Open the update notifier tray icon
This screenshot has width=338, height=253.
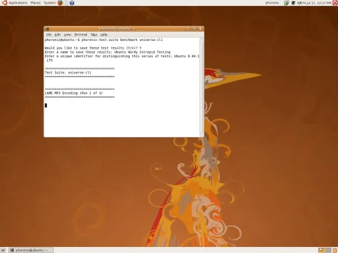(287, 3)
